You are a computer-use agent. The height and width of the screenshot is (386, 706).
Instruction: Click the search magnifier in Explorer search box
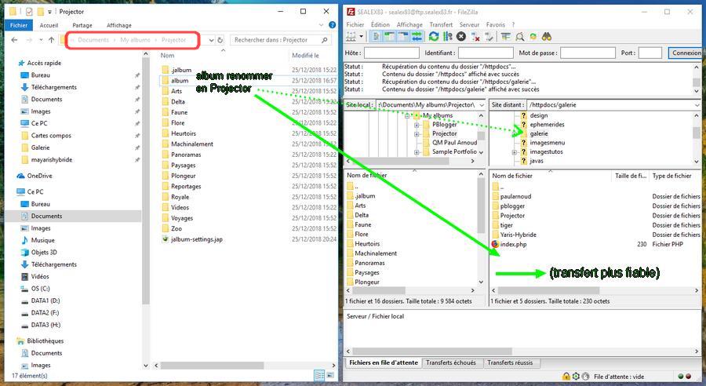click(x=324, y=40)
